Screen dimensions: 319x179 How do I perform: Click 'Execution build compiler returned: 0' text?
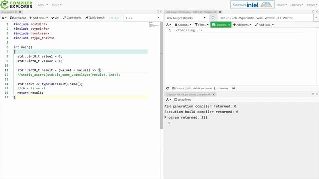tap(201, 112)
